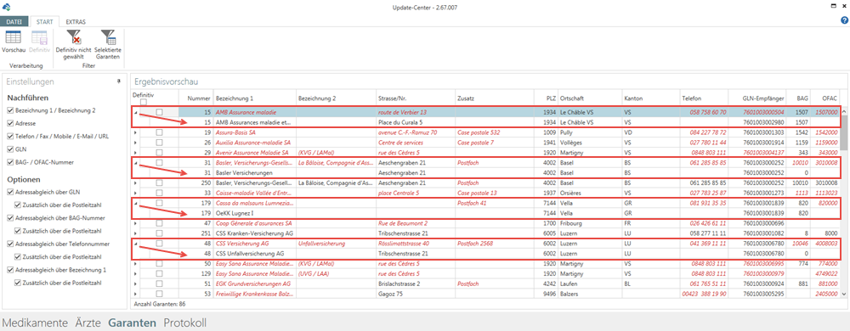Toggle the GLN checkbox
The height and width of the screenshot is (331, 850).
pyautogui.click(x=11, y=149)
